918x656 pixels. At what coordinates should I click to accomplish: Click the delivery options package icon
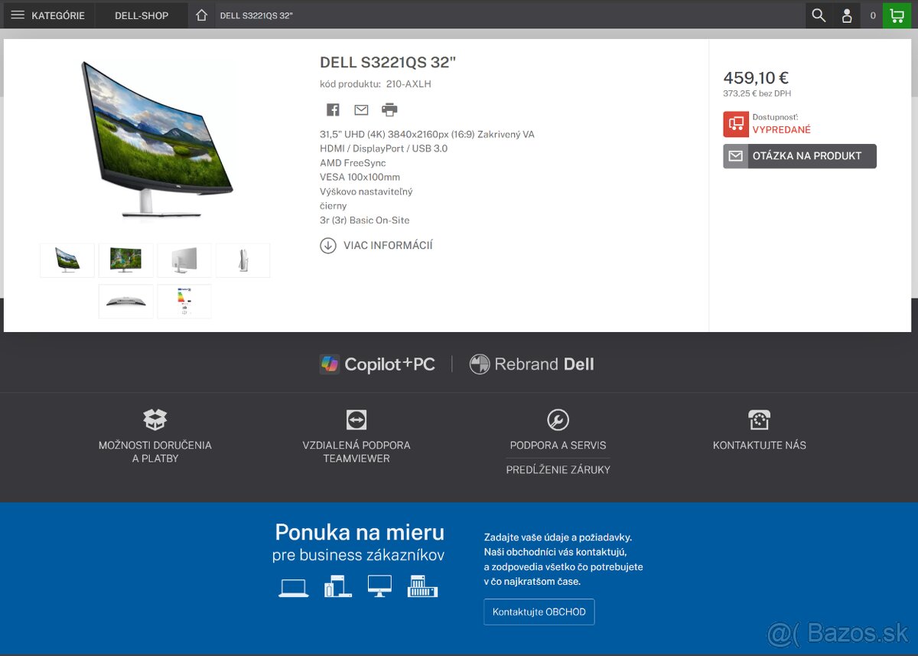[x=155, y=419]
